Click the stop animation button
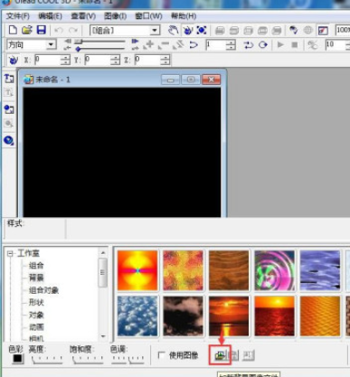 295,45
